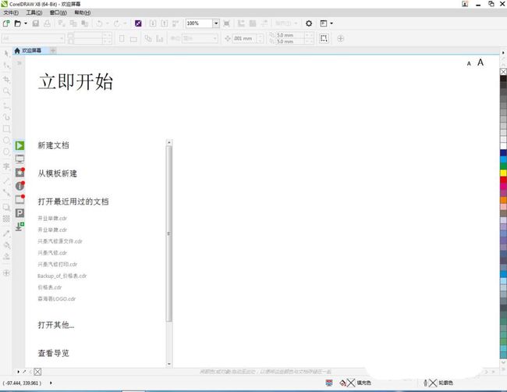Click the purple Search Content icon
The width and height of the screenshot is (507, 392).
tap(138, 23)
